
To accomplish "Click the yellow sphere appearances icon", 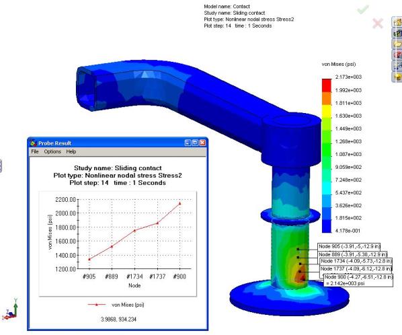I will point(397,77).
